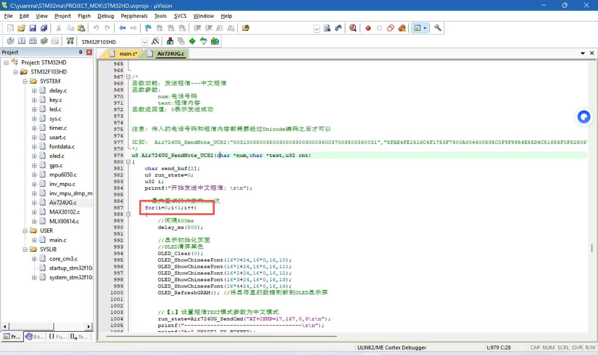This screenshot has height=355, width=598.
Task: Expand the delay.c tree node
Action: (x=34, y=91)
